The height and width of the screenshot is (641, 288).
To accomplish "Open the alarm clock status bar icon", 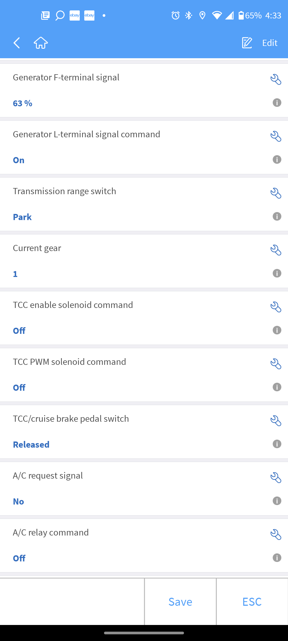I will (175, 15).
